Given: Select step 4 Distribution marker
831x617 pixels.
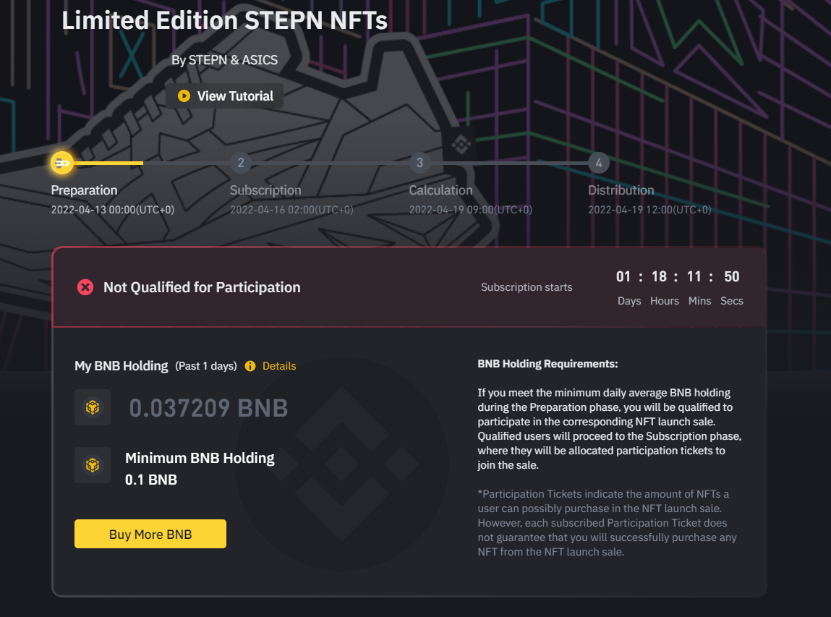Looking at the screenshot, I should pos(599,163).
